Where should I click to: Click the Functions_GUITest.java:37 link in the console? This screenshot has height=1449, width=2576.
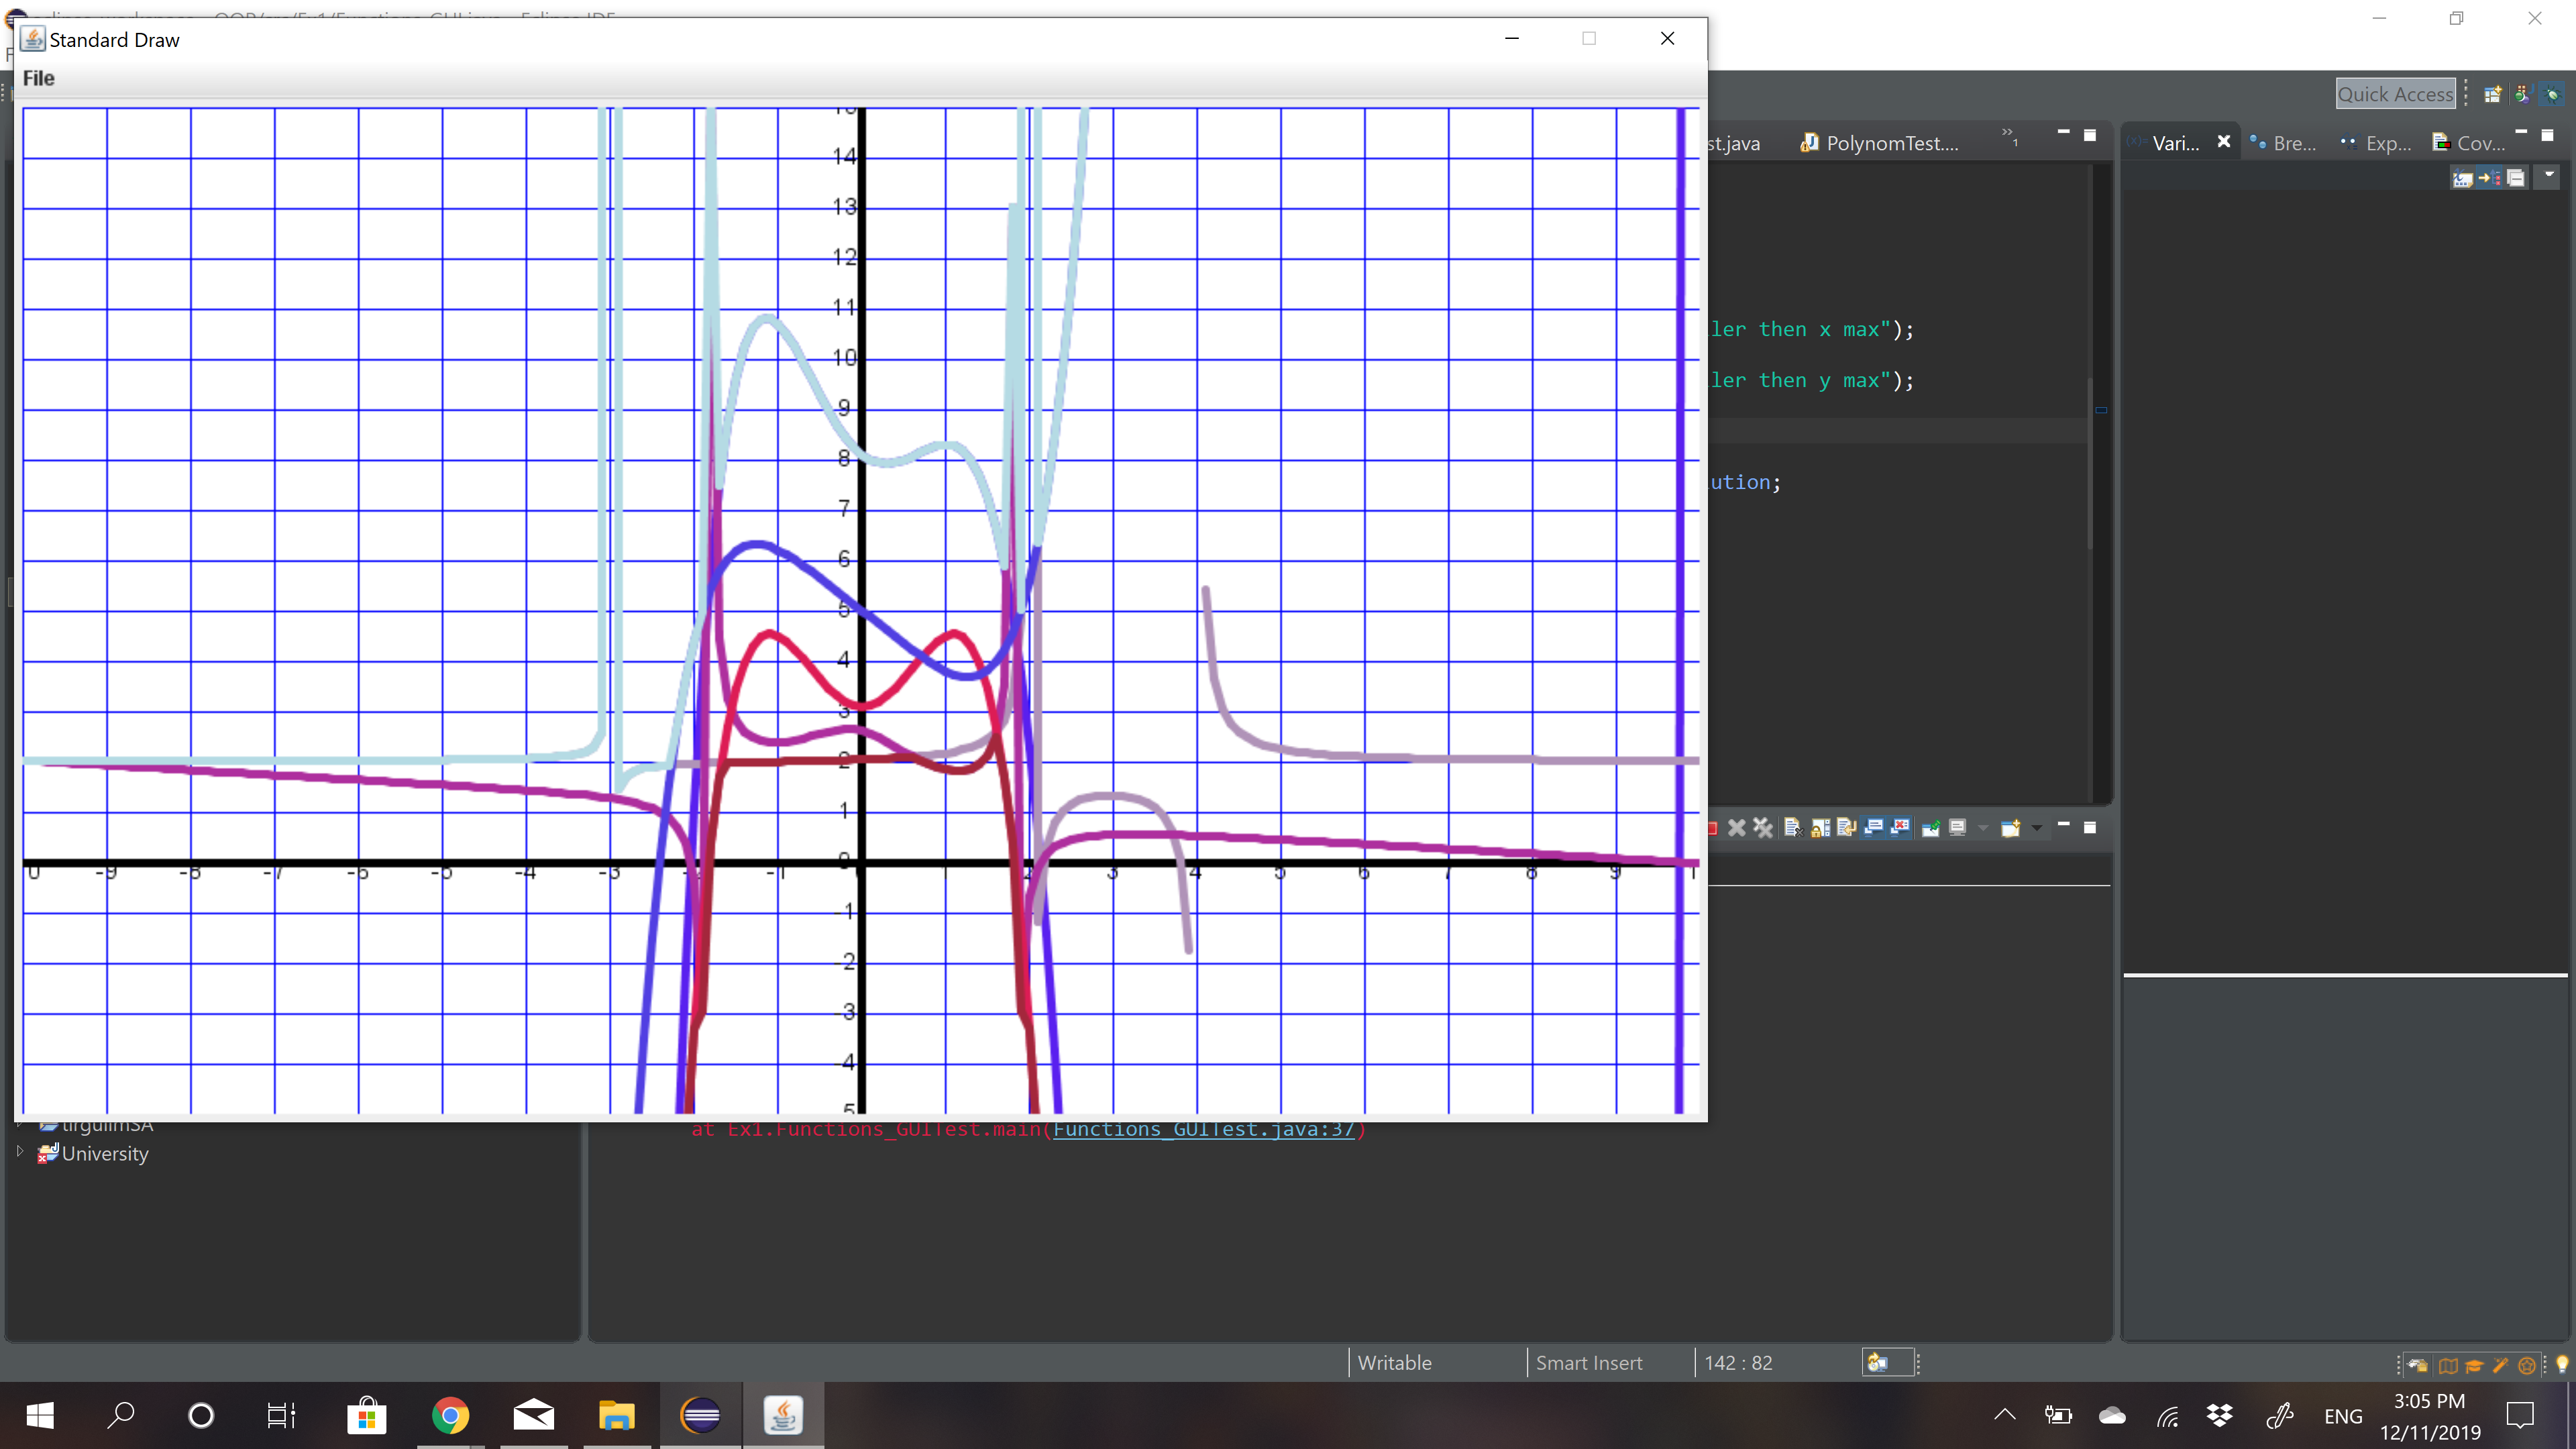tap(1205, 1130)
